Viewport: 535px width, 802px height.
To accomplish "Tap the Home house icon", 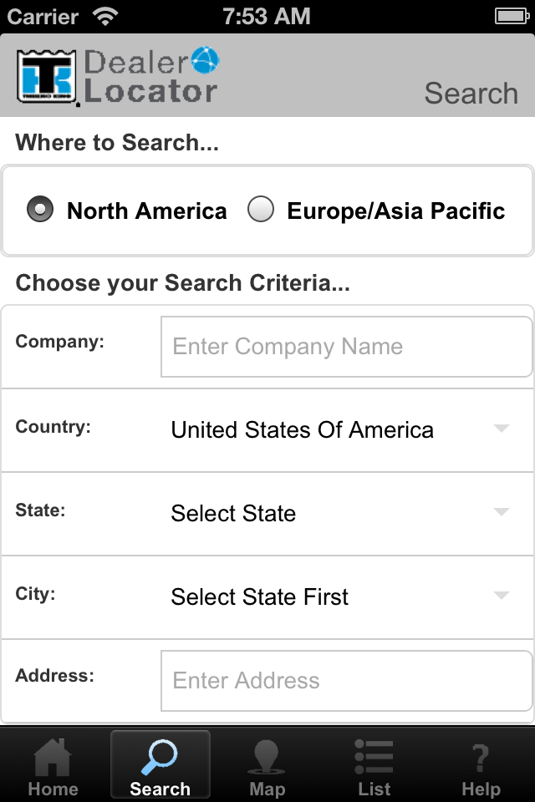I will pos(53,757).
